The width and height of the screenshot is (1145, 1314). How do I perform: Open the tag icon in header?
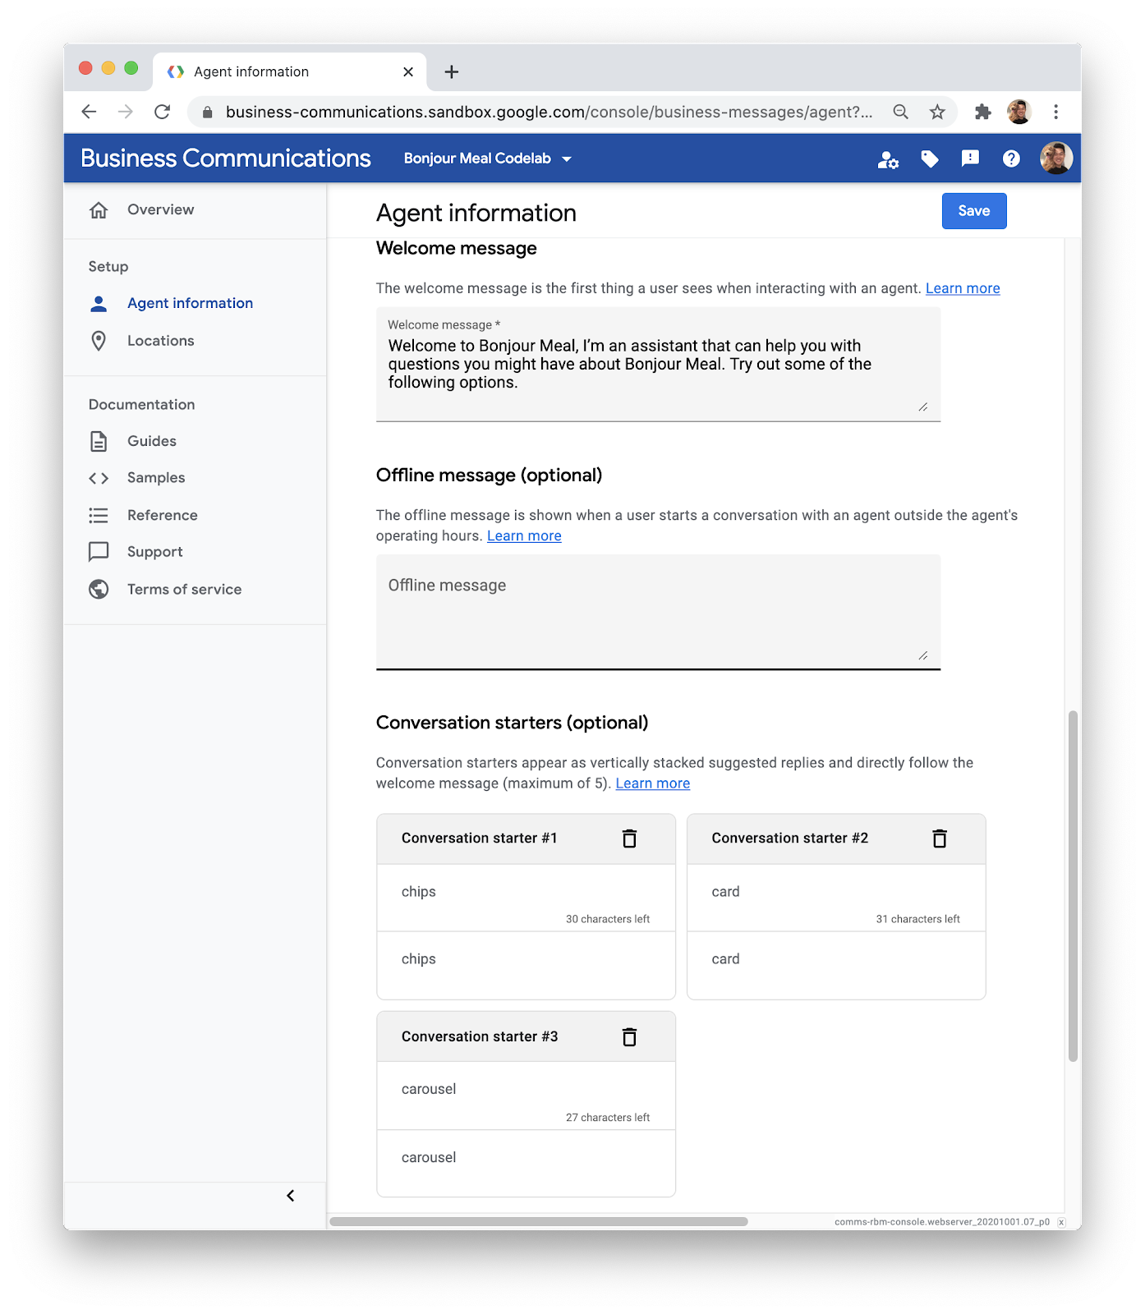coord(930,159)
